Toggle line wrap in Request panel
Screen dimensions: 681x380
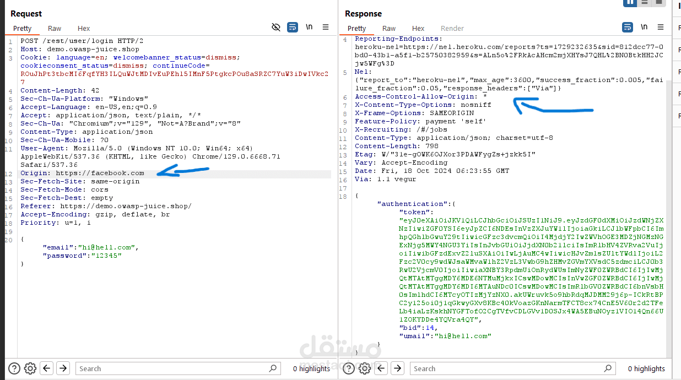click(293, 27)
